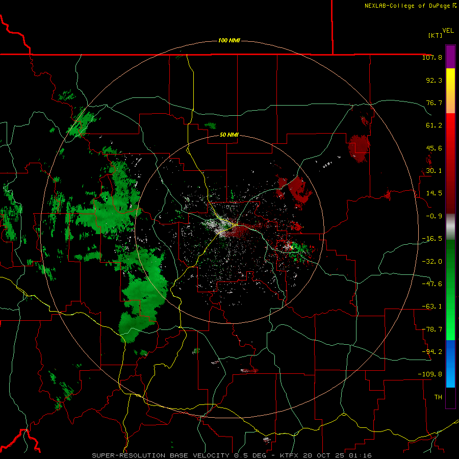Click the 100 NMI range ring label
The height and width of the screenshot is (459, 459).
coord(229,40)
